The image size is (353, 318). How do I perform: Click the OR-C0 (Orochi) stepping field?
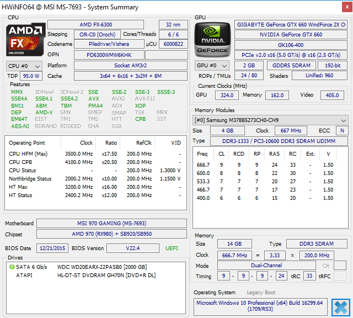click(97, 34)
